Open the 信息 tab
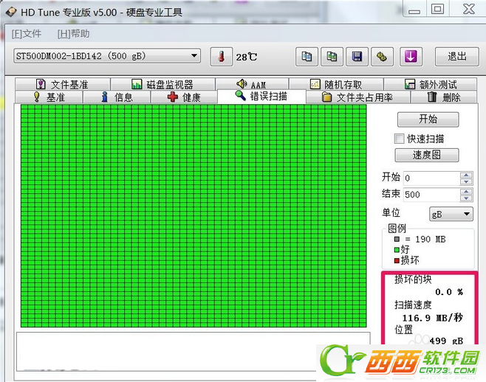Screen dimensions: 486x382 117,97
